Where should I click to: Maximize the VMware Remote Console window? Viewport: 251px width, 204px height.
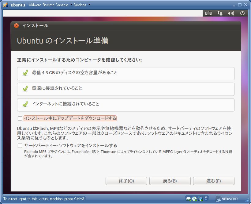click(240, 5)
